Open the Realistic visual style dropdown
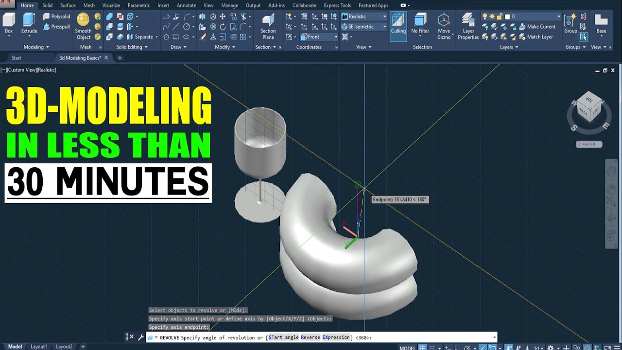The image size is (622, 350). [363, 17]
